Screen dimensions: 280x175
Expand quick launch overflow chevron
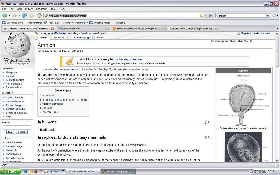point(41,170)
